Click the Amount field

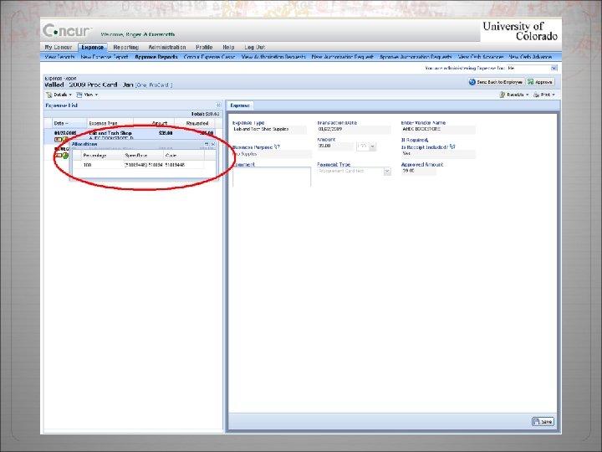[335, 146]
